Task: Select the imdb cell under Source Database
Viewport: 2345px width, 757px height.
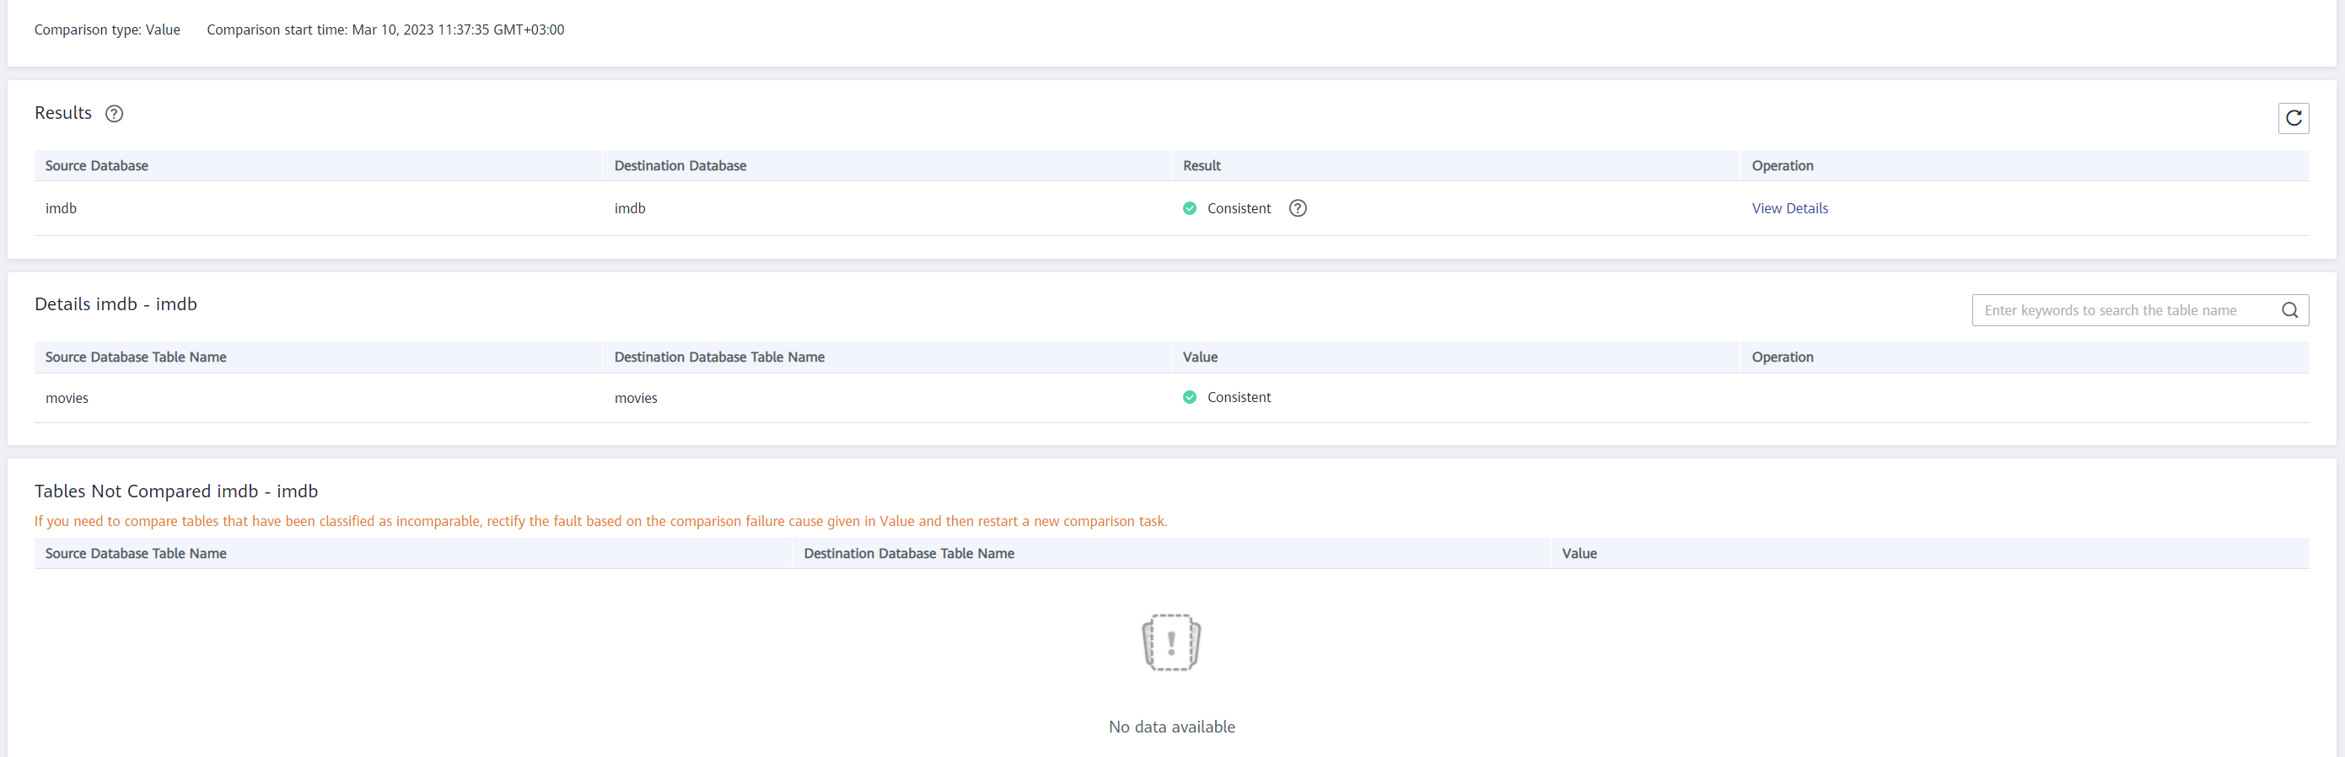Action: (61, 208)
